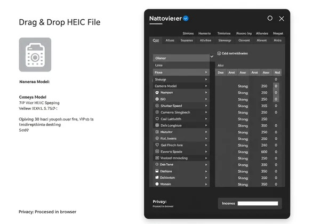Click the Herutor row icon

[x=157, y=132]
